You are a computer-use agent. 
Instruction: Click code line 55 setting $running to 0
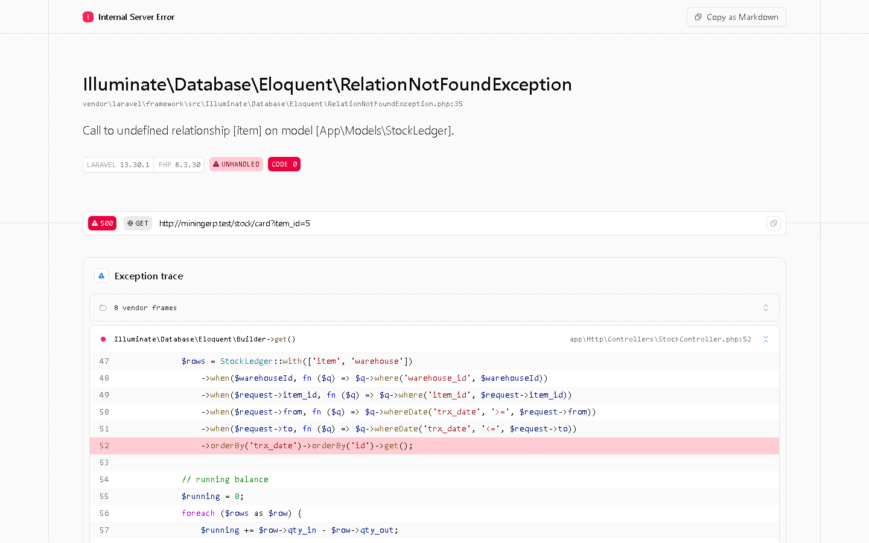[x=434, y=497]
